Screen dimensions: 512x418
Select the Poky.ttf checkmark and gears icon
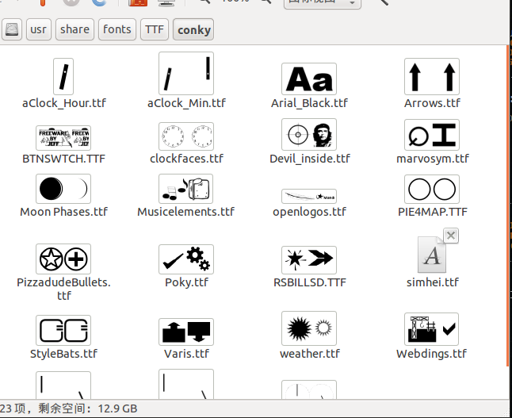tap(186, 259)
